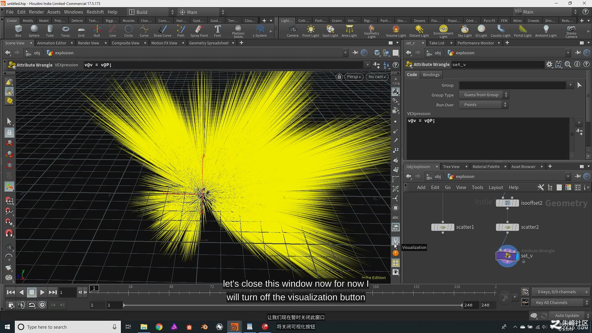Open the Redshift menu
Image resolution: width=592 pixels, height=333 pixels.
click(95, 12)
